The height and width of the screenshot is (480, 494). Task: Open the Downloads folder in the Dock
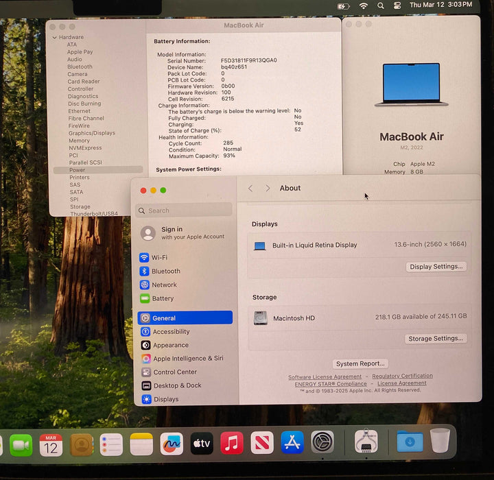tap(410, 441)
